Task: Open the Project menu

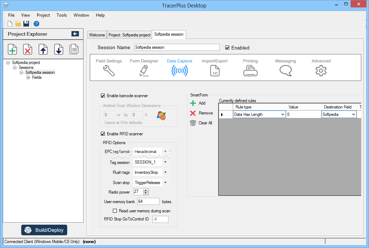Action: (x=43, y=15)
